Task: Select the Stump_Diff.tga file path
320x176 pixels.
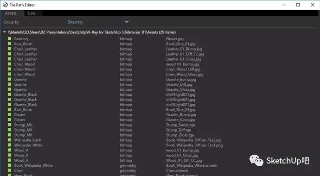Action: [179, 130]
